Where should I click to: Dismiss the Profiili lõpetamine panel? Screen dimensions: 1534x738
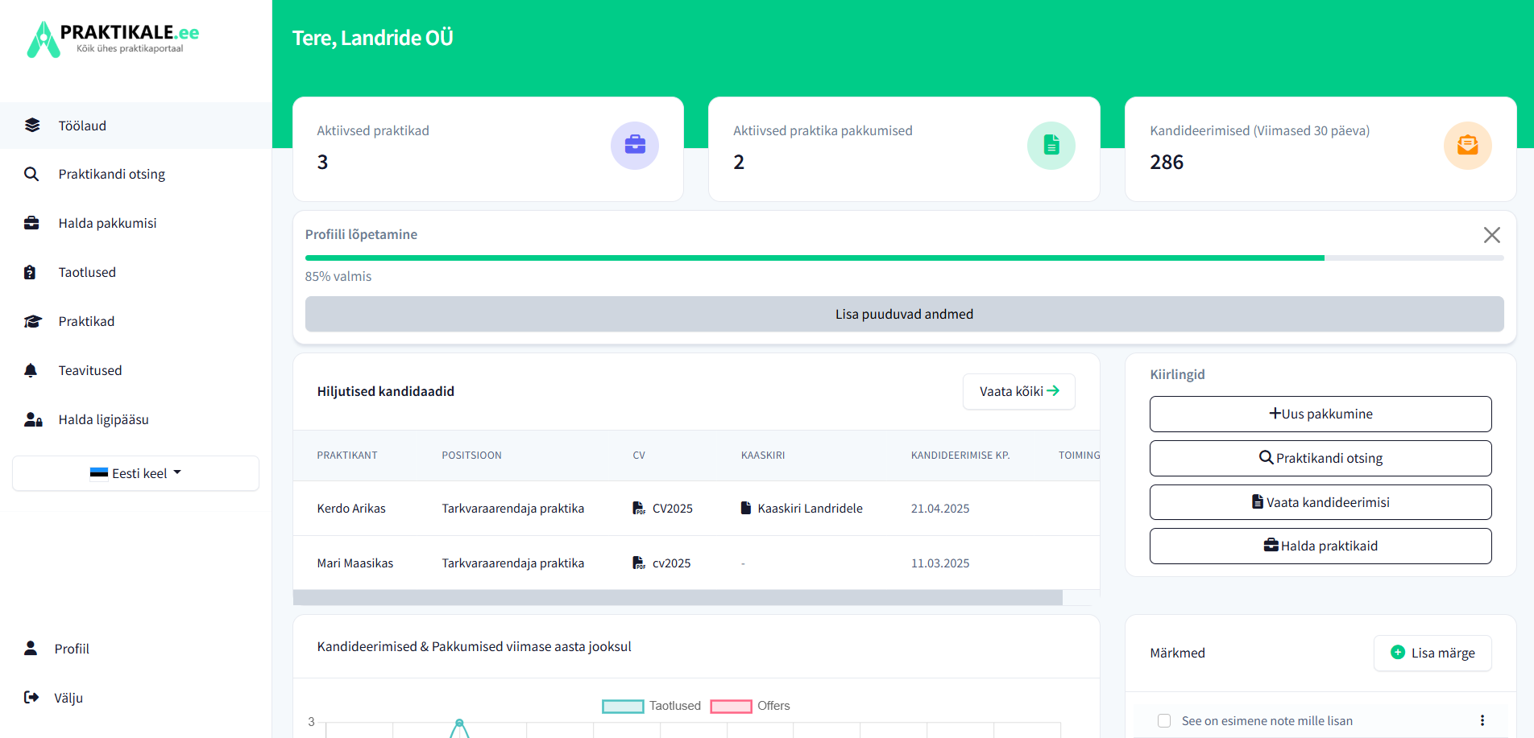click(1491, 235)
